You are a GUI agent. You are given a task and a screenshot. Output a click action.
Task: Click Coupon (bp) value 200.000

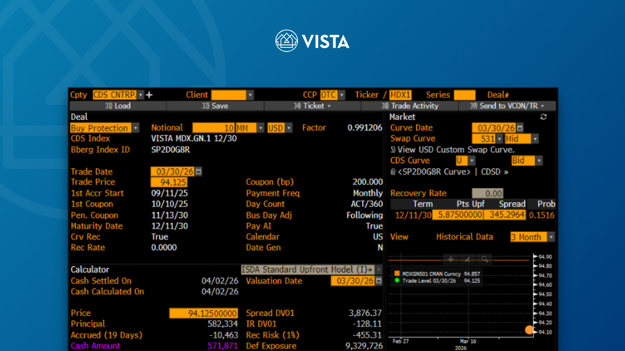368,183
